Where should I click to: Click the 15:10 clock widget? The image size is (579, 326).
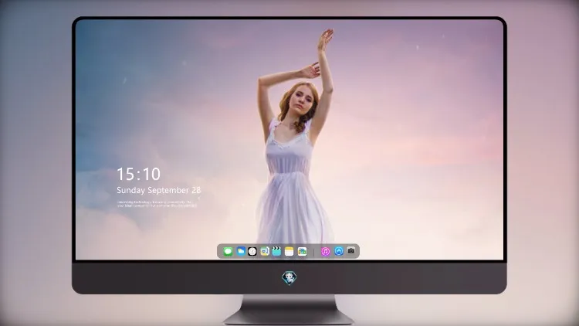pos(138,174)
